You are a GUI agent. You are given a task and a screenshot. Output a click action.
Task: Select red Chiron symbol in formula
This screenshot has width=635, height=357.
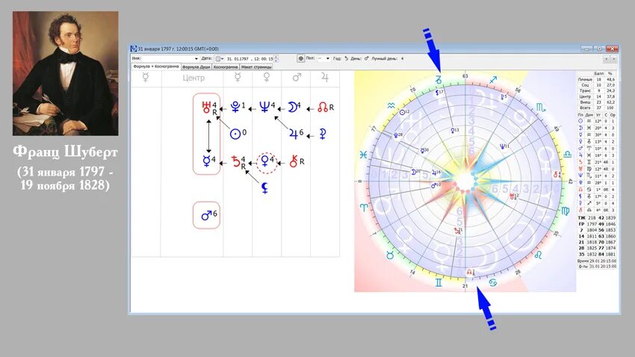(294, 161)
